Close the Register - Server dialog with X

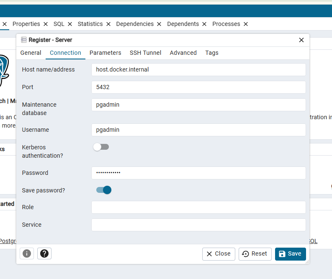(x=301, y=40)
